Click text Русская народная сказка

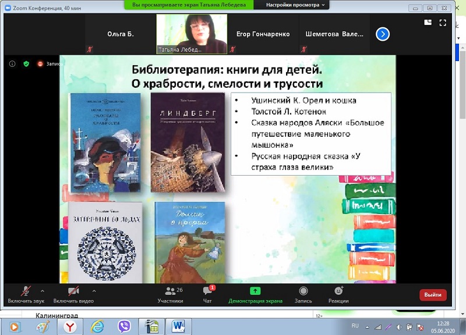pos(300,156)
